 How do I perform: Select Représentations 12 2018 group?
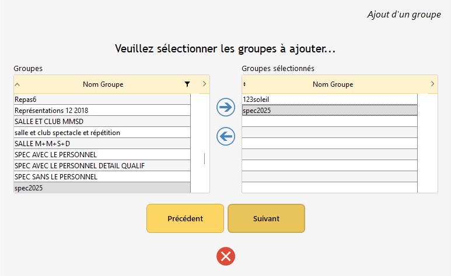[102, 111]
